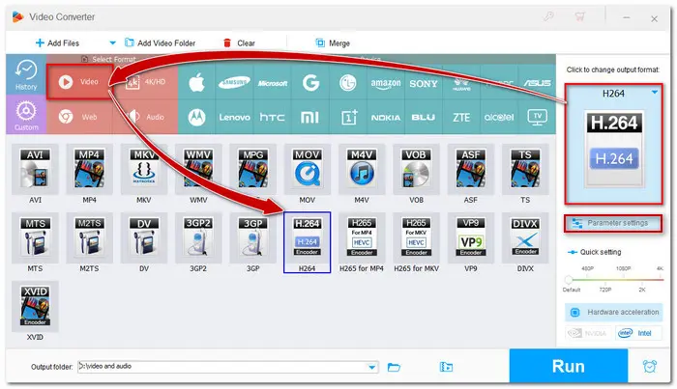The width and height of the screenshot is (677, 389).
Task: Switch to the Audio format tab
Action: [145, 117]
